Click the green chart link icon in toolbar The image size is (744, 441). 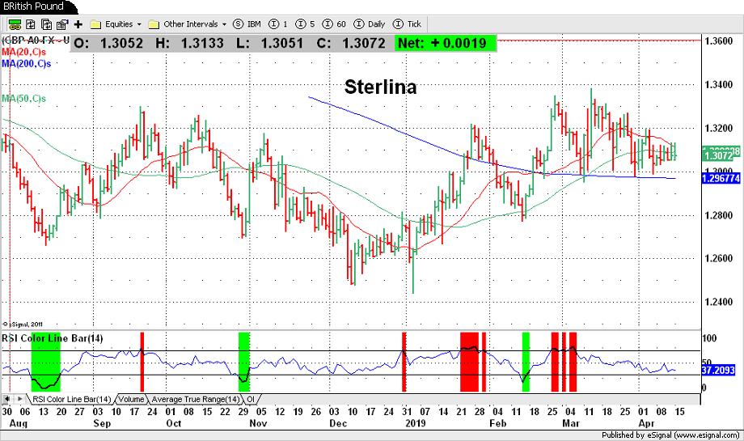click(15, 24)
